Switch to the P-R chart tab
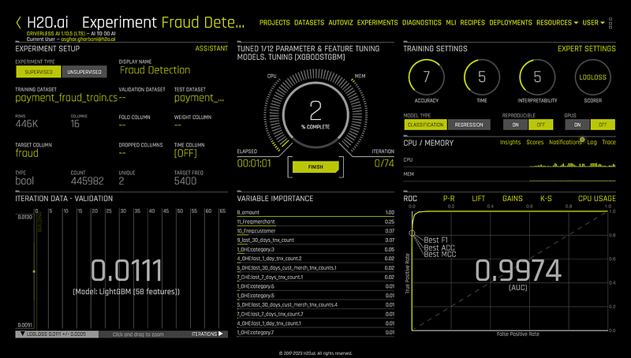The height and width of the screenshot is (358, 631). (449, 198)
